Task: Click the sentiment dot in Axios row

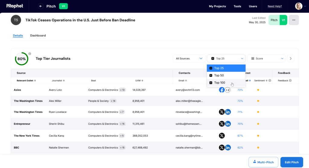Action: (258, 90)
